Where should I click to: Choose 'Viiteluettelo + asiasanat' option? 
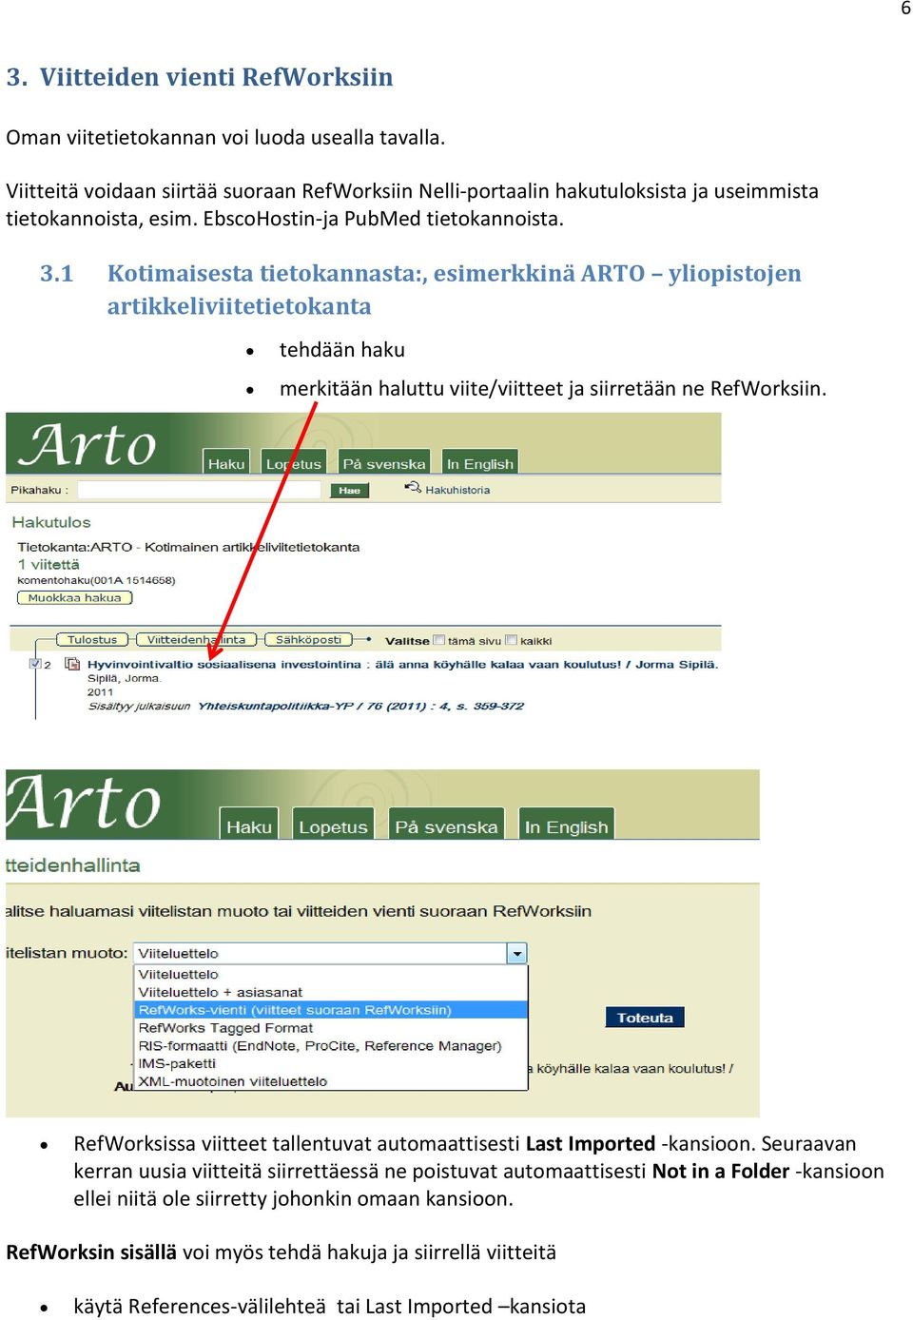coord(221,992)
